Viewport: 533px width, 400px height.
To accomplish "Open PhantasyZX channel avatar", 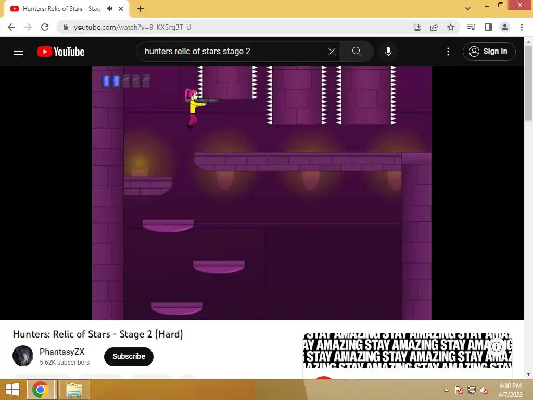I will [x=23, y=356].
